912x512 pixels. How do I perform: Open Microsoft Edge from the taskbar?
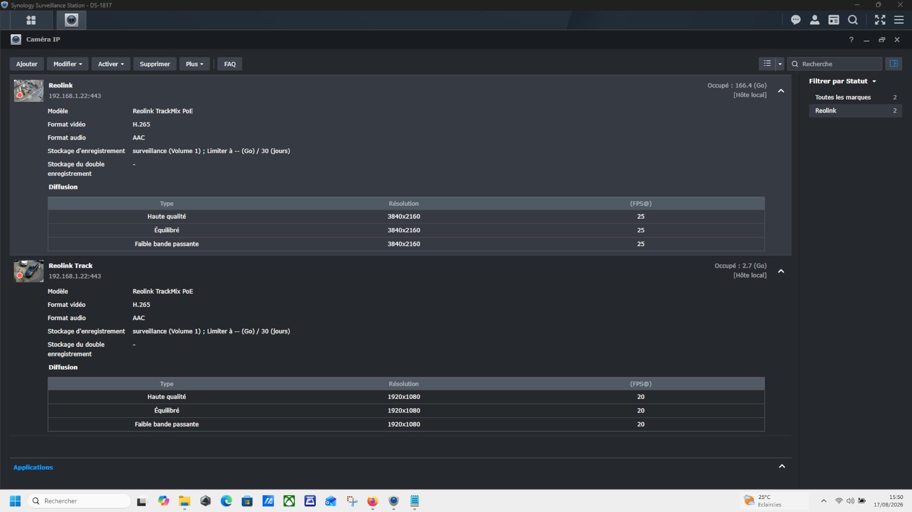coord(226,501)
